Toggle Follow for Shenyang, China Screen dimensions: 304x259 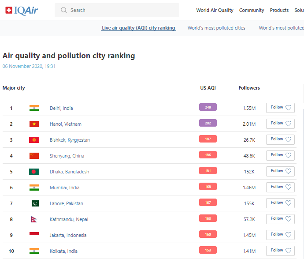[280, 155]
